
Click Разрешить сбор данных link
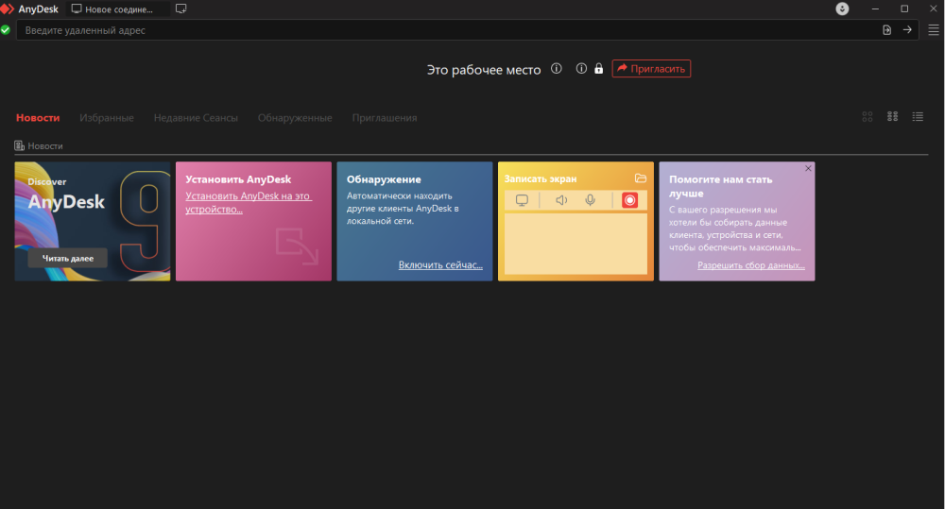click(751, 265)
